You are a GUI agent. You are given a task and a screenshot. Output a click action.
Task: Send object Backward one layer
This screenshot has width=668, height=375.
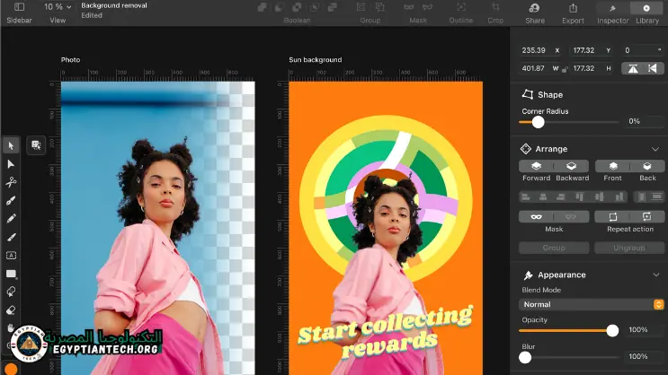point(572,166)
